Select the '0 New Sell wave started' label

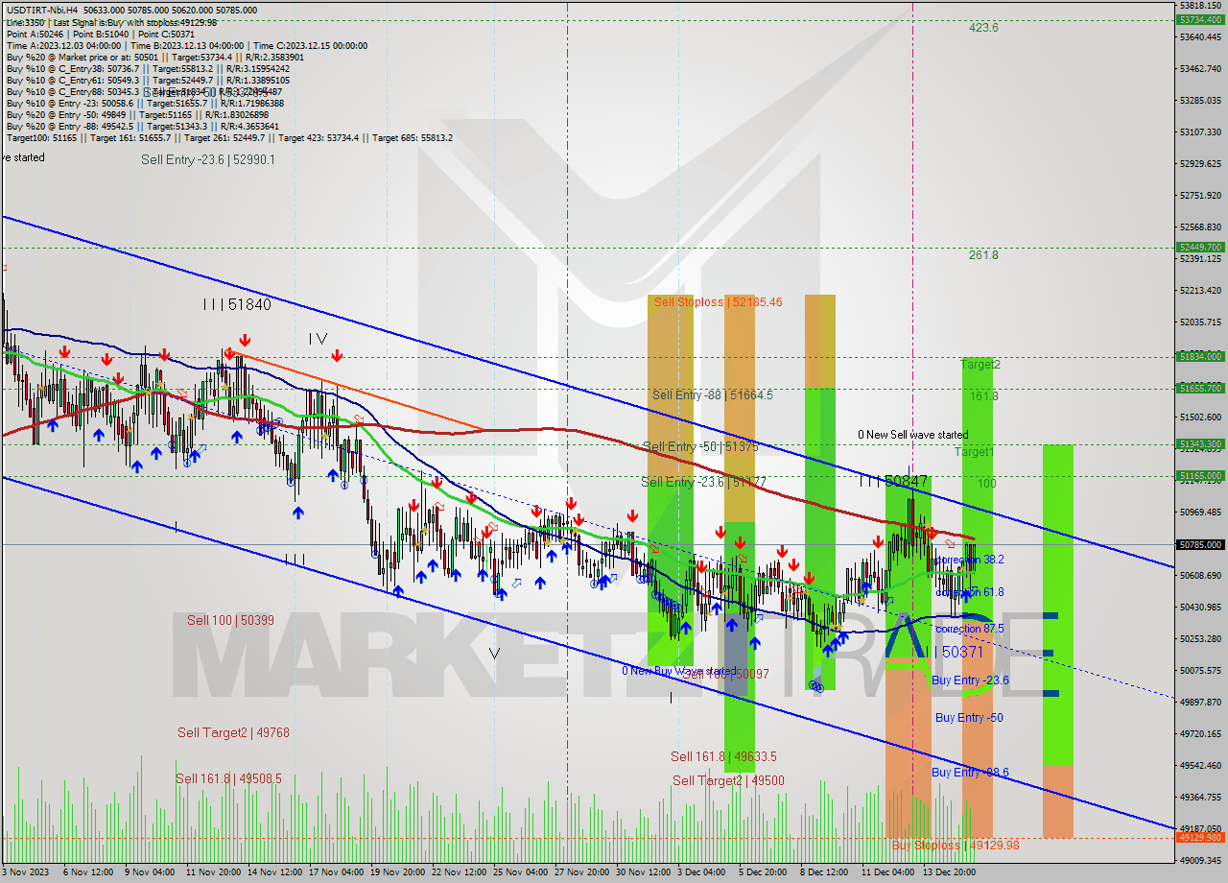click(912, 435)
